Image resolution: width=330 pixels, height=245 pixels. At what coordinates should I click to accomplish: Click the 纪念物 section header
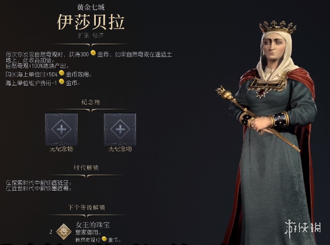(x=91, y=102)
